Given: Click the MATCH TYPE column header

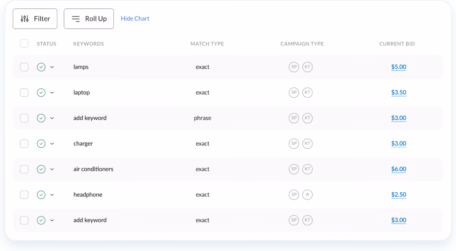Looking at the screenshot, I should pos(207,44).
